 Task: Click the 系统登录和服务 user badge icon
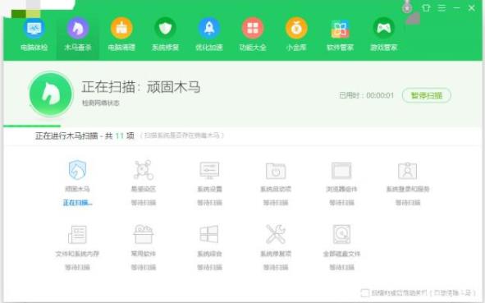[407, 171]
